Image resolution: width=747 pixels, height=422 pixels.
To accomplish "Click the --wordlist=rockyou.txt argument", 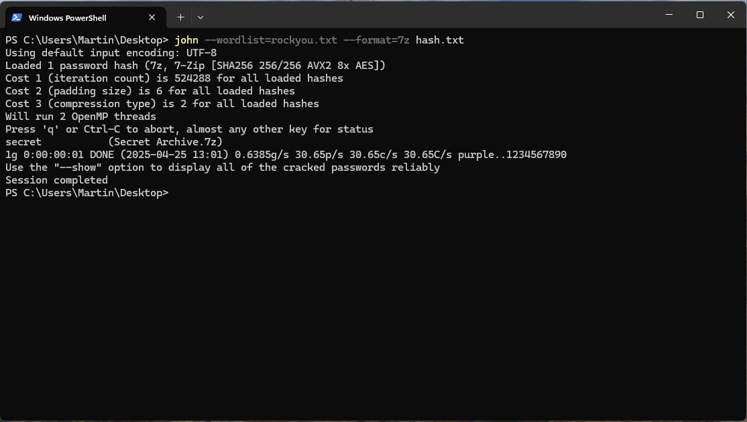I will point(271,40).
